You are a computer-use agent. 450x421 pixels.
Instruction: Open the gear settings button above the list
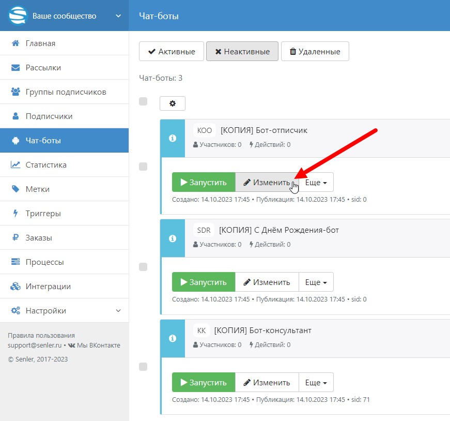tap(173, 103)
